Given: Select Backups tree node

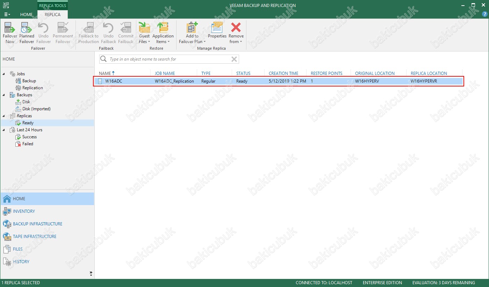Looking at the screenshot, I should click(24, 95).
